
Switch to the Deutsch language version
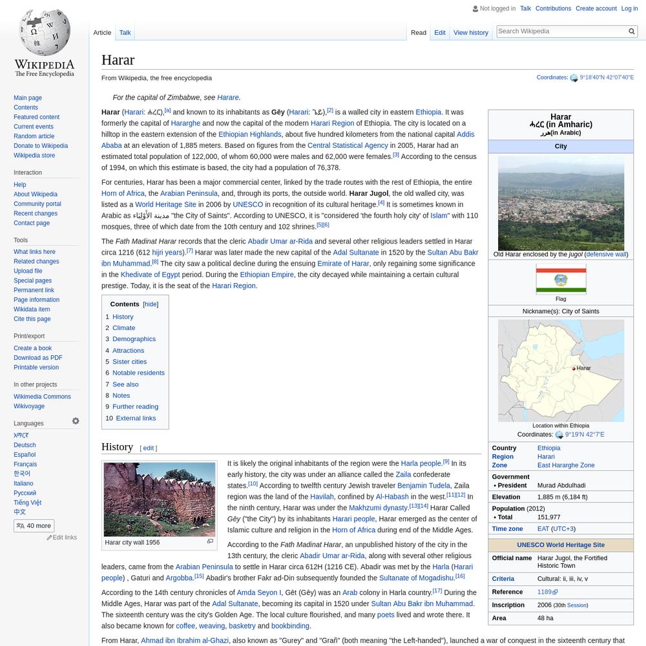pos(25,445)
